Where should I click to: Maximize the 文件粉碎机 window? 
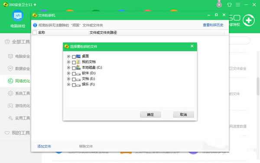pyautogui.click(x=216, y=15)
